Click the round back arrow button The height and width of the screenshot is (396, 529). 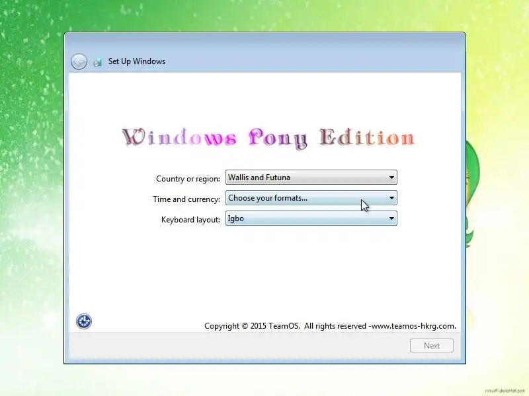point(79,61)
